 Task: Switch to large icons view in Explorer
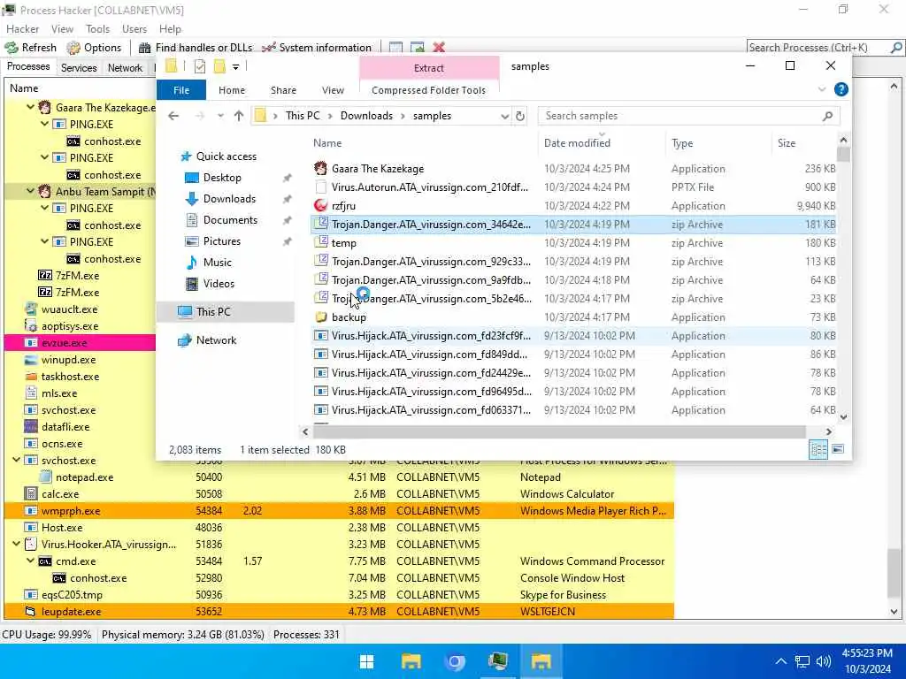[x=838, y=449]
